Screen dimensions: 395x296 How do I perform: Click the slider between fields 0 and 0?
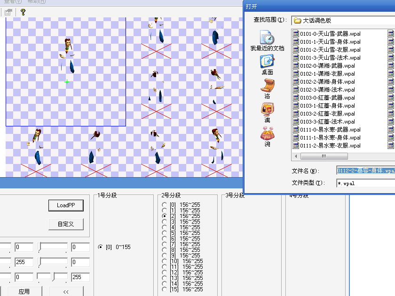pos(52,247)
